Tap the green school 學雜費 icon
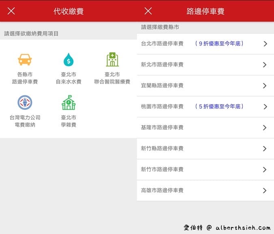Image resolution: width=274 pixels, height=234 pixels. point(68,103)
